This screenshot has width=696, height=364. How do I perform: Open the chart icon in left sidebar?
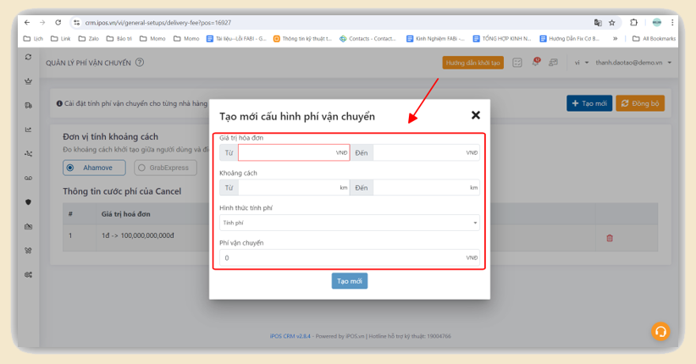tap(29, 130)
